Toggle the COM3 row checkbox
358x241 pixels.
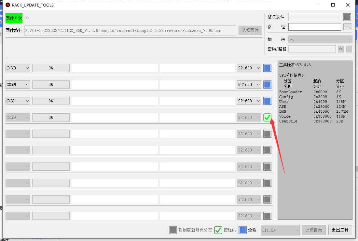tap(267, 68)
